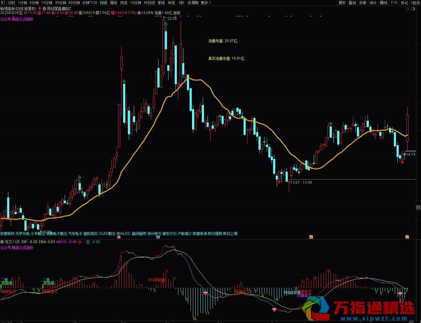Viewport: 421px width, 323px height.
Task: Click the 标记 mark button
Action: [x=404, y=3]
